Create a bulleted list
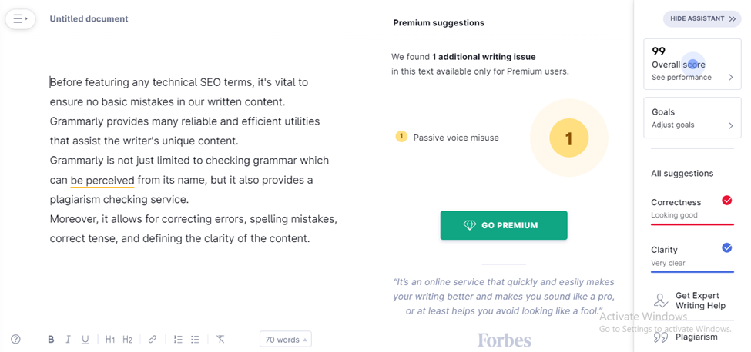 click(195, 340)
